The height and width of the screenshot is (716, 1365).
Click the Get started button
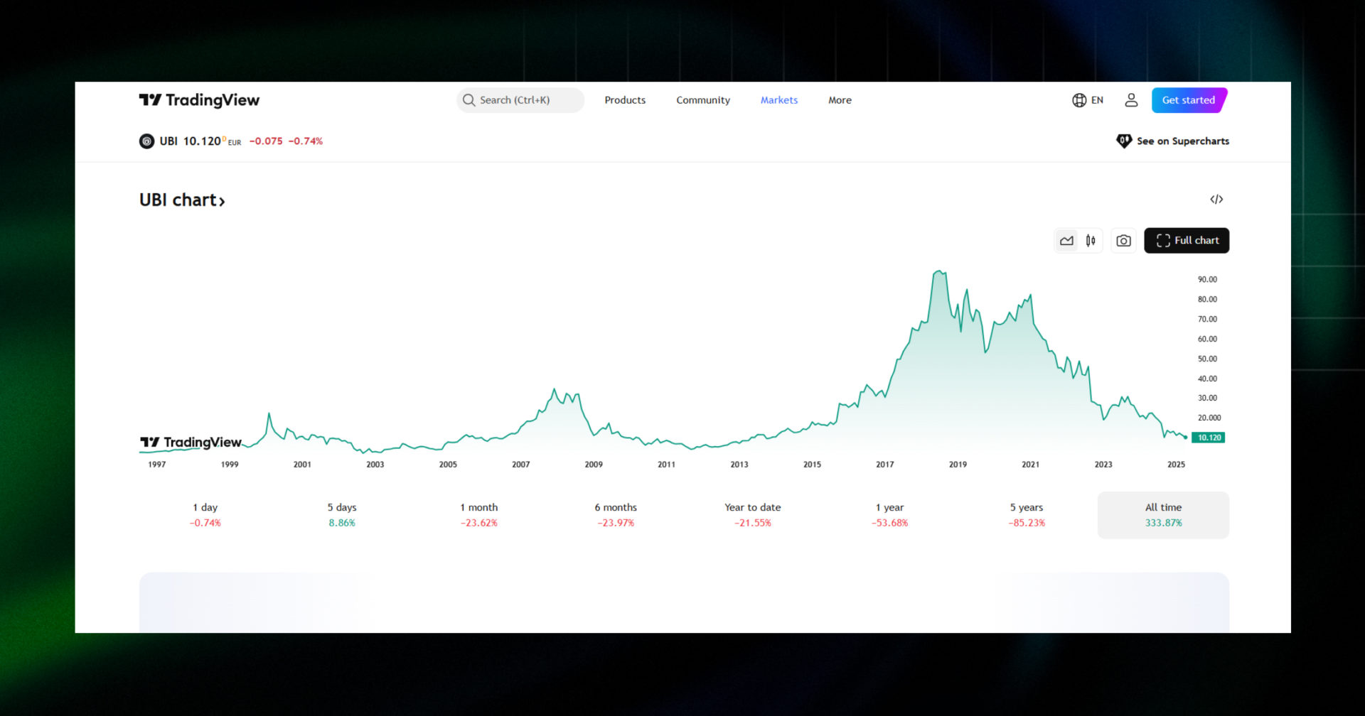click(1188, 100)
